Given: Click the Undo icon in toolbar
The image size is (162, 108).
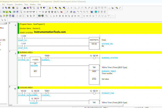Looking at the screenshot, I should pos(17,8).
